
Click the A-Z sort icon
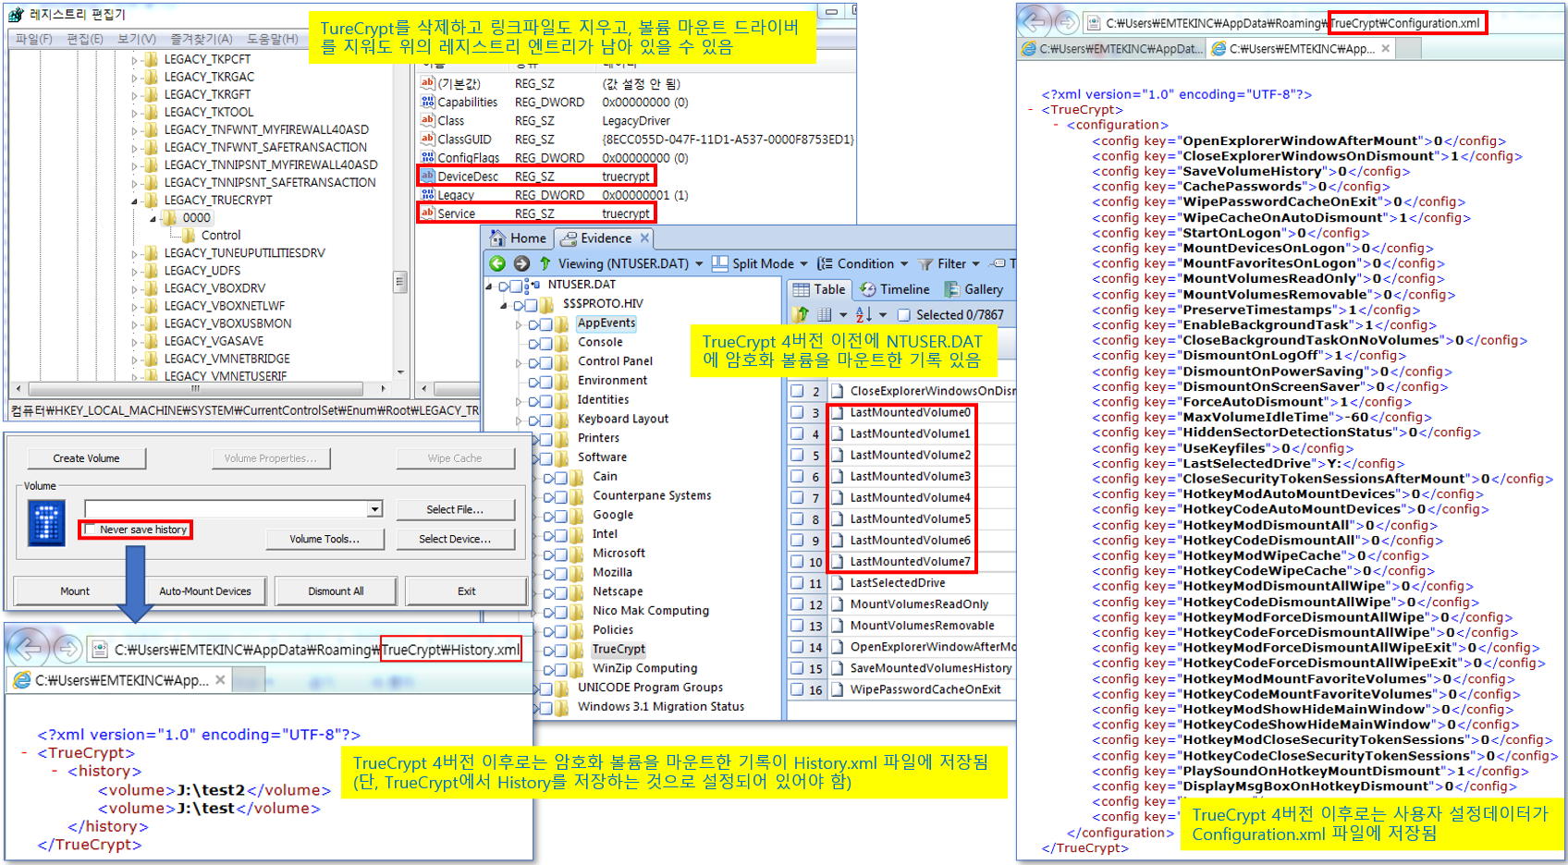point(864,314)
